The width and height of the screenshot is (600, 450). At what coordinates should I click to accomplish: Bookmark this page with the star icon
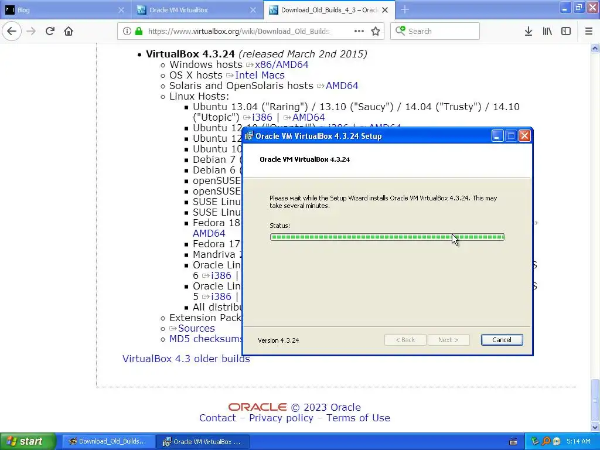(x=376, y=31)
